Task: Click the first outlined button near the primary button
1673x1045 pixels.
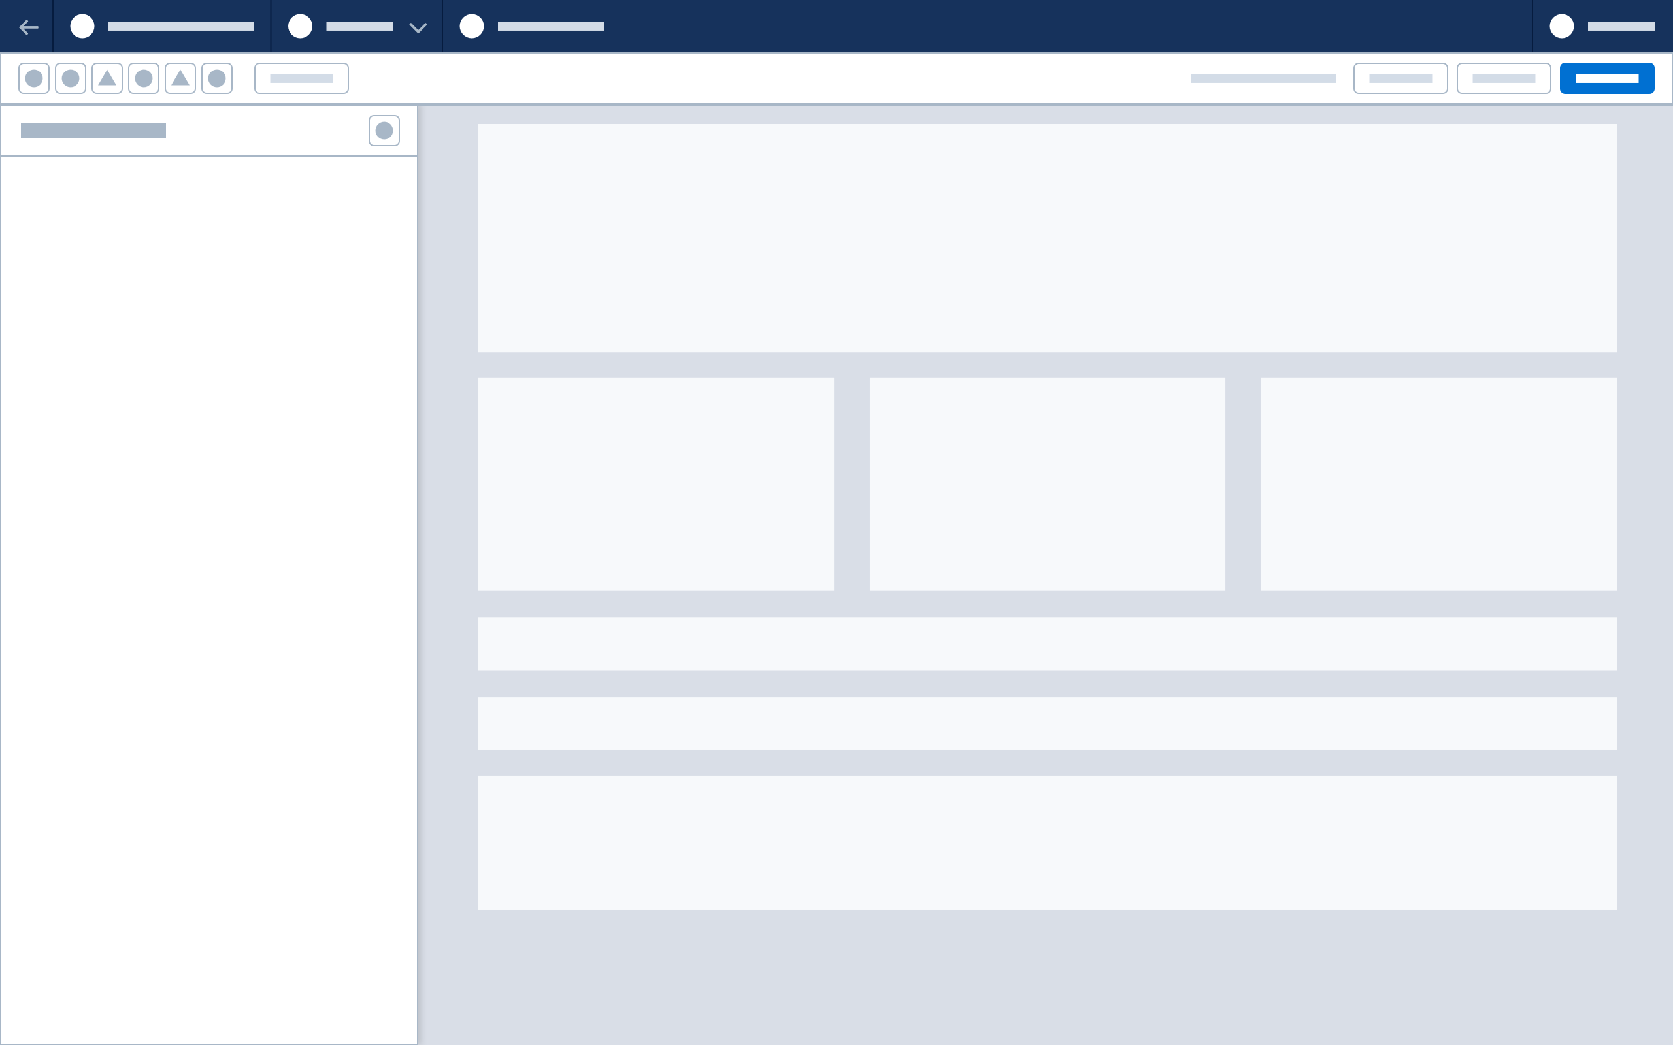Action: [x=1400, y=78]
